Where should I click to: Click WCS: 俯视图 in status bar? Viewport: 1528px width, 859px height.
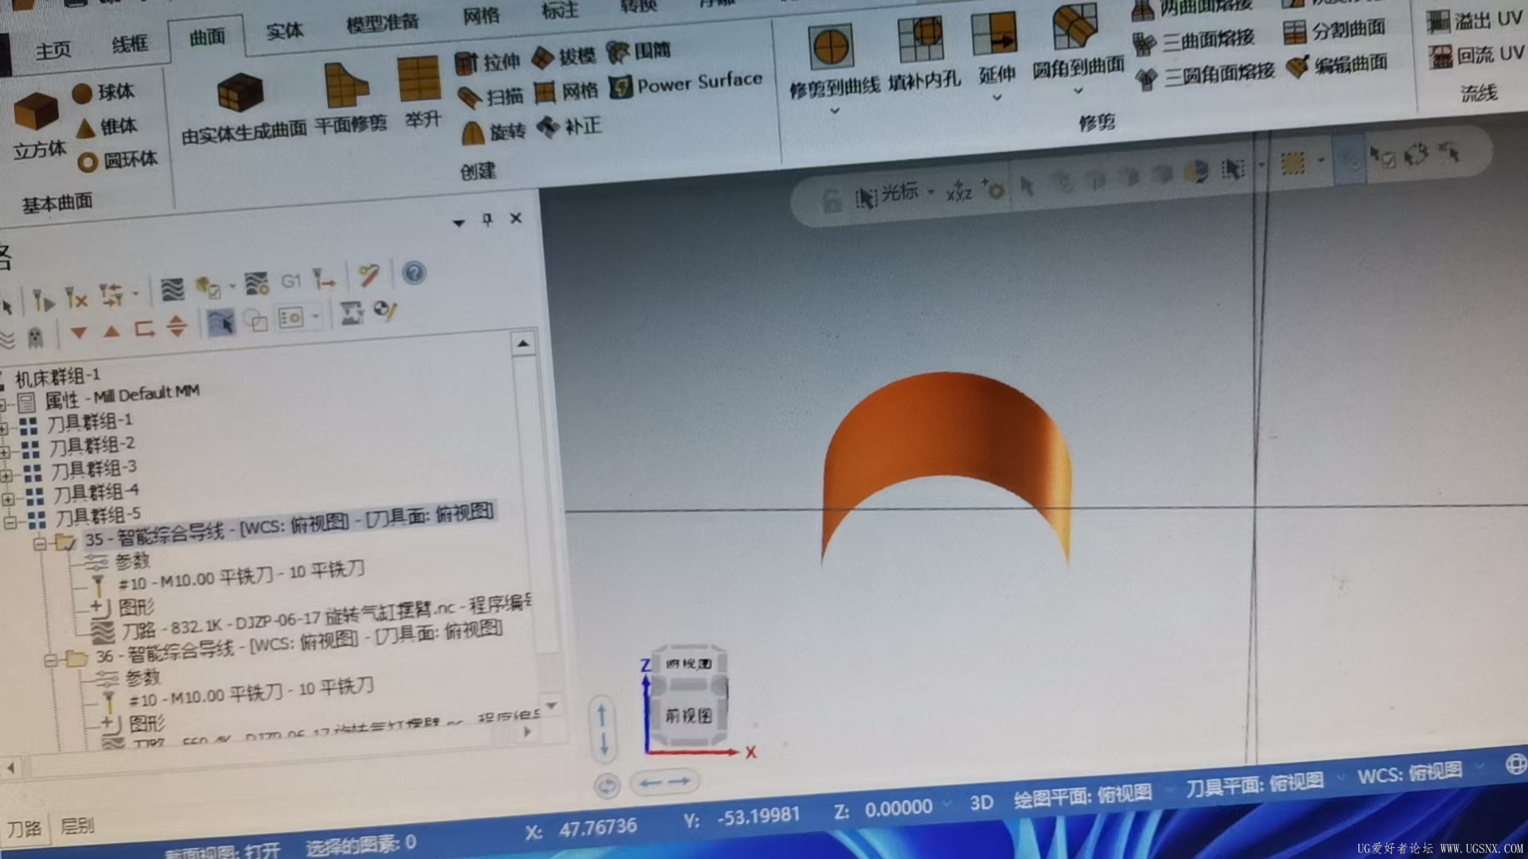point(1409,772)
